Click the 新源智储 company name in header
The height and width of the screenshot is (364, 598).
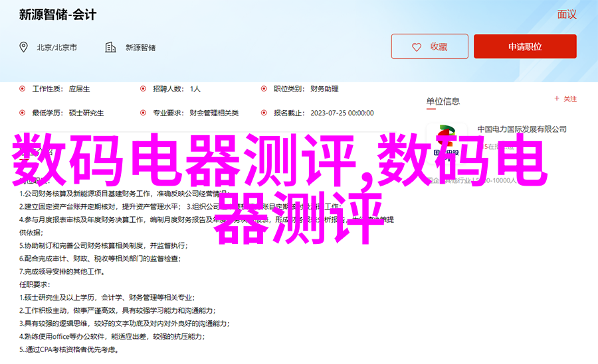[x=141, y=48]
